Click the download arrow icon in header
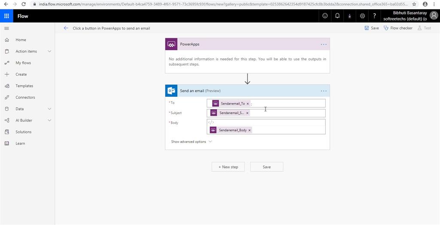Image resolution: width=440 pixels, height=225 pixels. point(350,16)
